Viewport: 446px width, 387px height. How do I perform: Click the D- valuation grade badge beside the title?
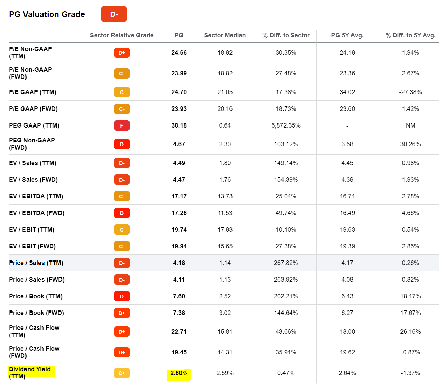114,14
